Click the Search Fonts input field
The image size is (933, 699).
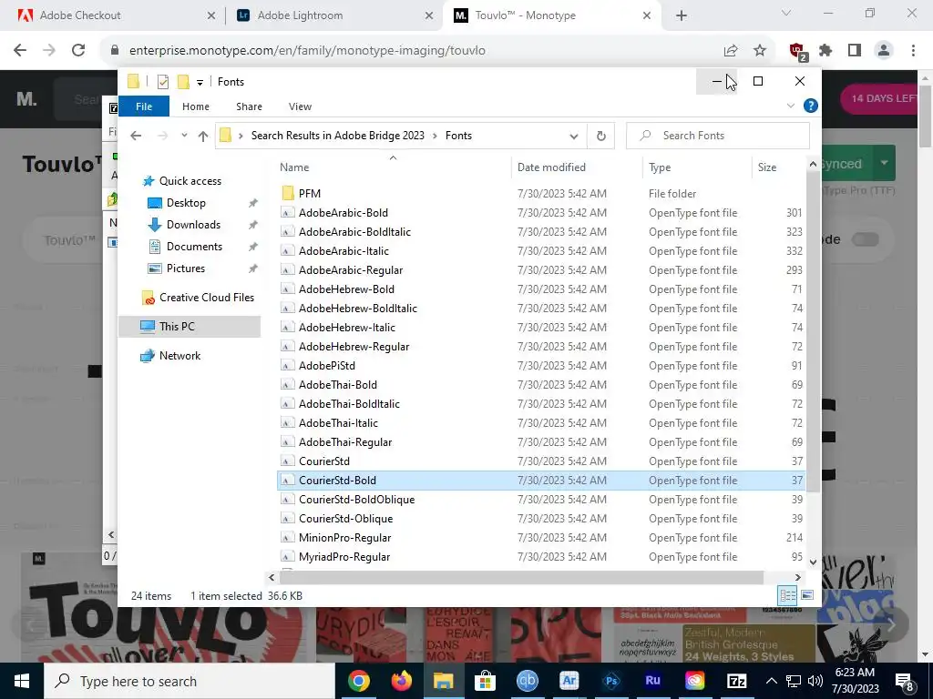[x=718, y=137]
